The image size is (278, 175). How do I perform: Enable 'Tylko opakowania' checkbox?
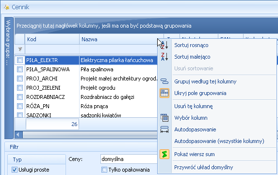(x=104, y=170)
